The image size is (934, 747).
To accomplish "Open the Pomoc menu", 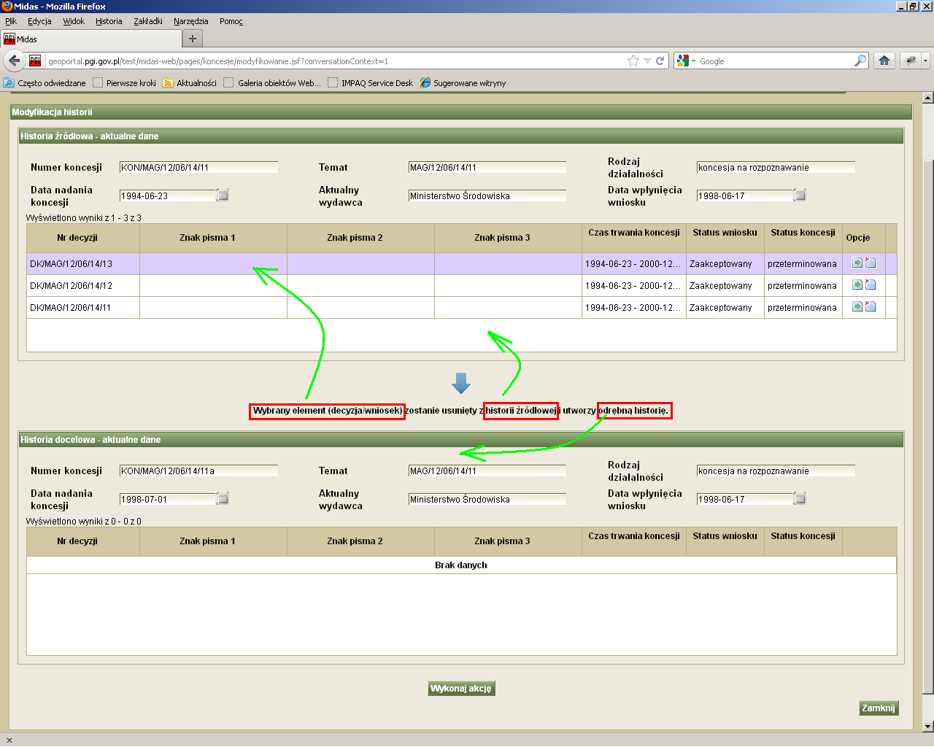I will click(x=231, y=21).
